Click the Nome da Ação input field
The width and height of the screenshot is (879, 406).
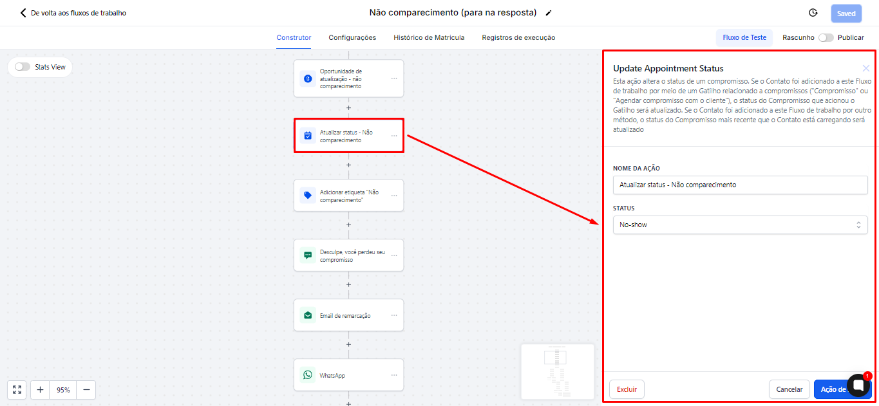point(740,185)
